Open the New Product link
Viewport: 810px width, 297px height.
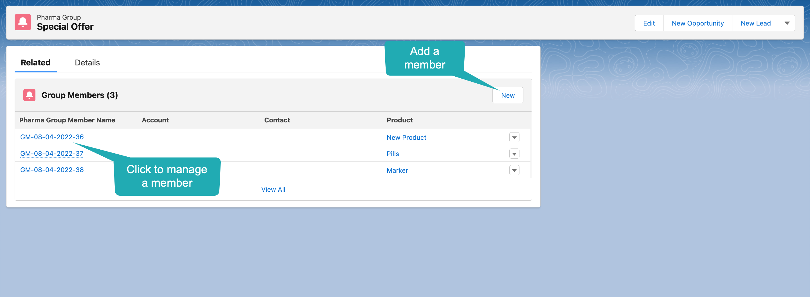pyautogui.click(x=406, y=137)
